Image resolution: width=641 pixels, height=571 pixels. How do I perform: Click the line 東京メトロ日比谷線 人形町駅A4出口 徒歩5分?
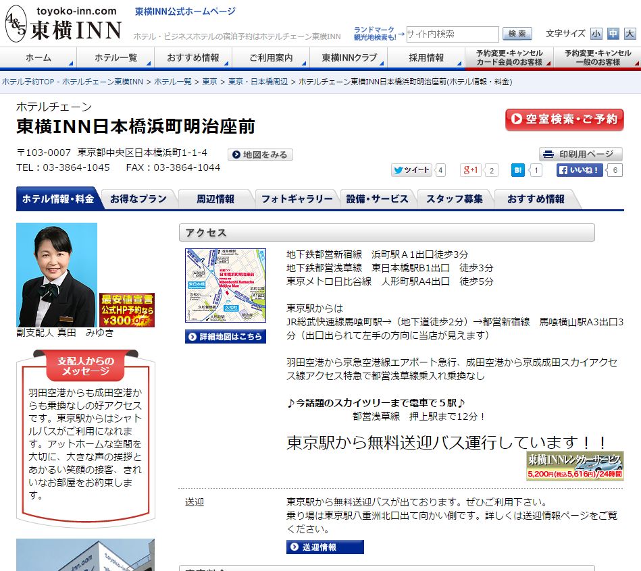[390, 281]
